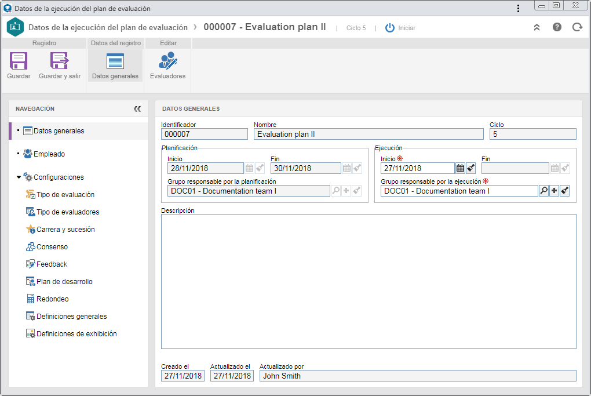Click the Guardar y salir icon
This screenshot has height=396, width=591.
point(60,61)
